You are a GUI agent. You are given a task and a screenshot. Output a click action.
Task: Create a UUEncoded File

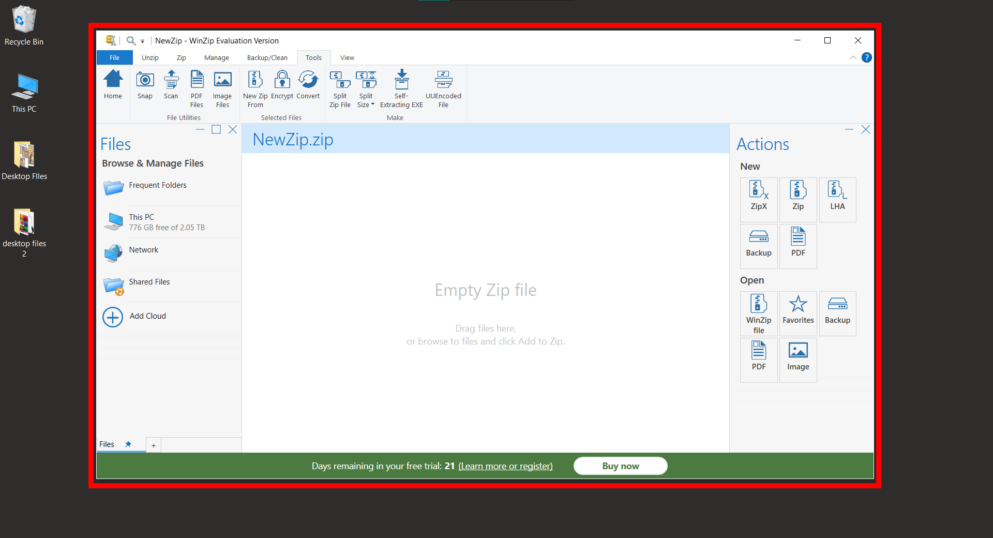coord(443,88)
